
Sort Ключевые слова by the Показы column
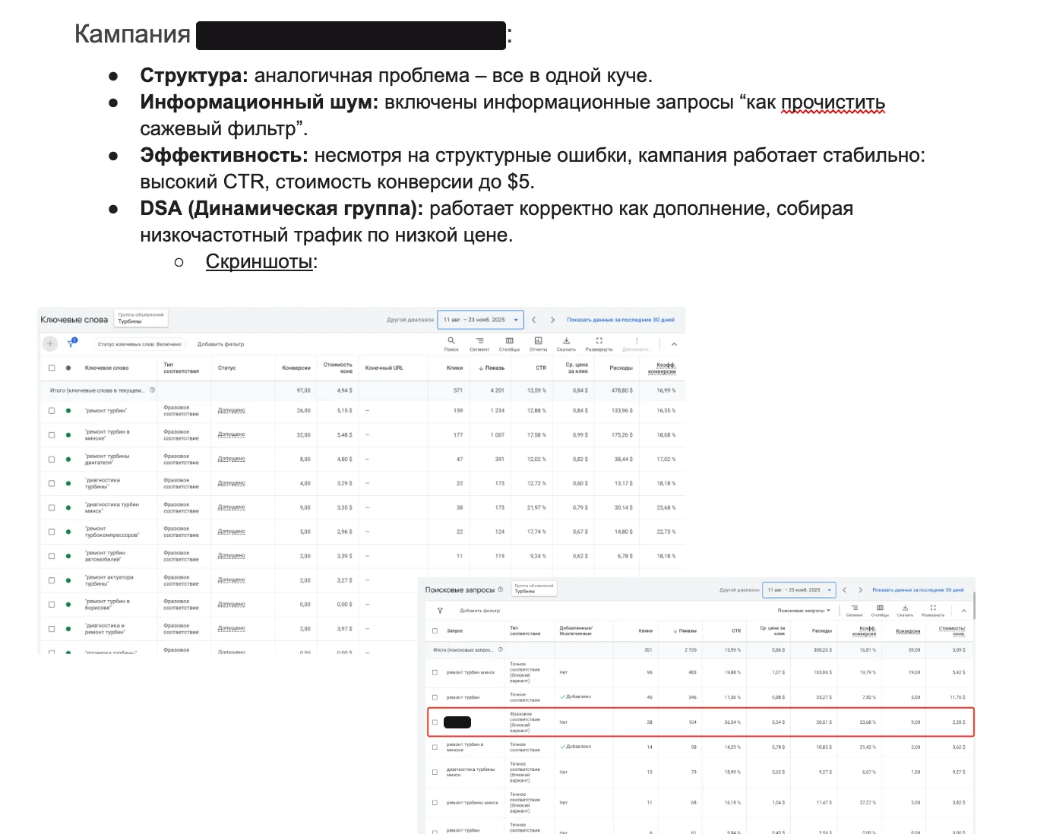coord(492,368)
